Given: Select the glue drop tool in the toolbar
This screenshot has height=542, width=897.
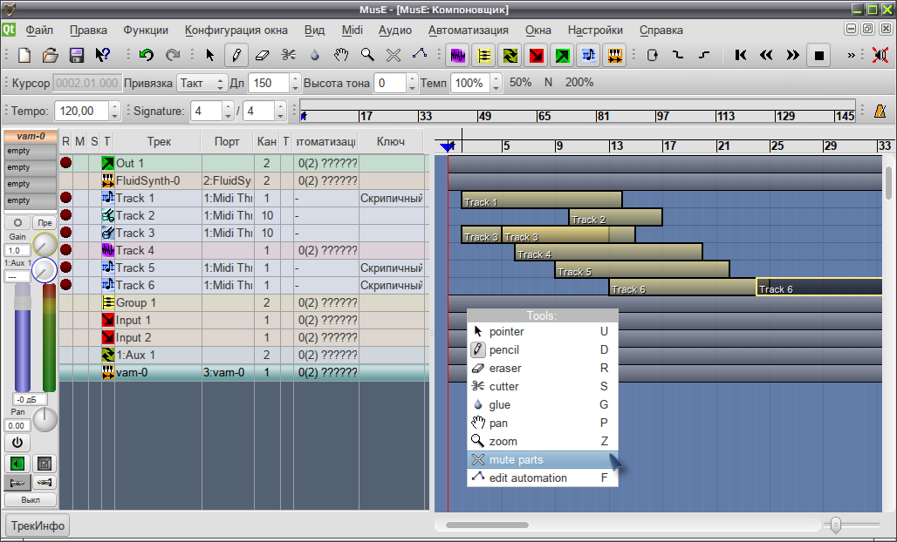Looking at the screenshot, I should pos(315,56).
